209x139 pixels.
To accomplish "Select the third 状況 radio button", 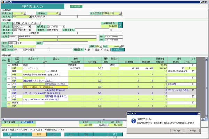I will point(32,23).
